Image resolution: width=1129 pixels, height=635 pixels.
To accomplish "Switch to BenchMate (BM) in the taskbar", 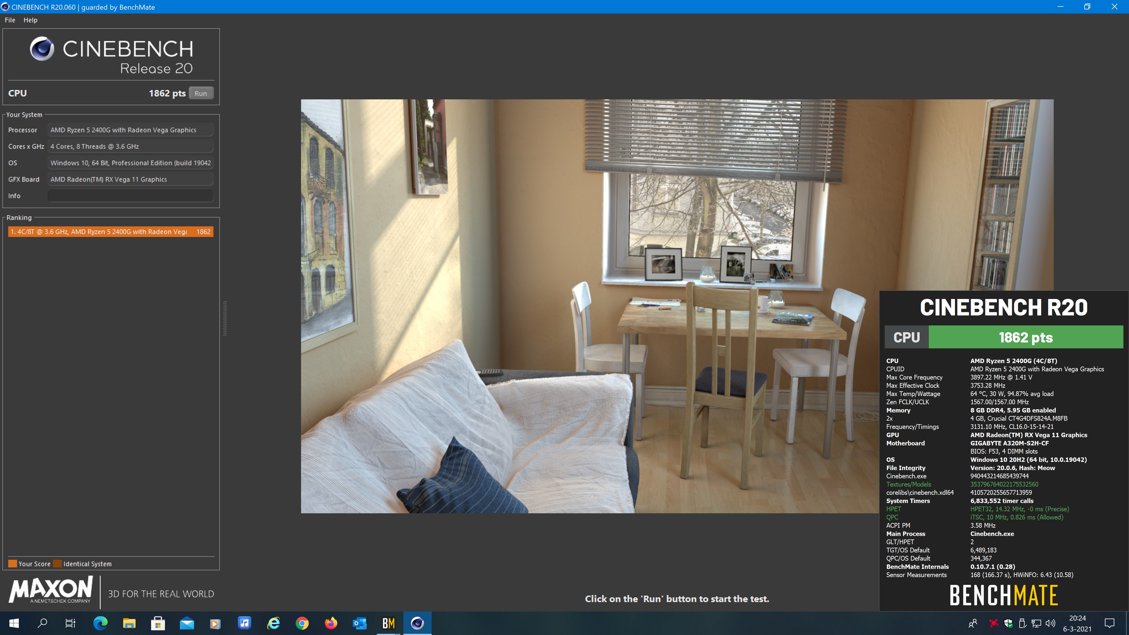I will [x=389, y=623].
